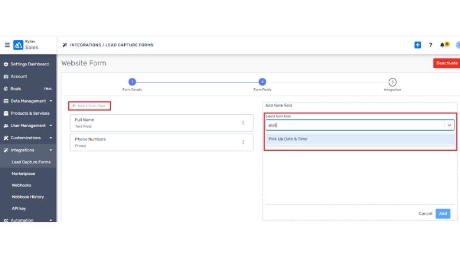Click the red Deactivate button
Viewport: 460px width, 258px height.
447,63
